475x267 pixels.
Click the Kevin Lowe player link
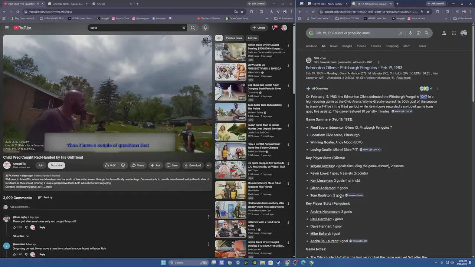(320, 173)
